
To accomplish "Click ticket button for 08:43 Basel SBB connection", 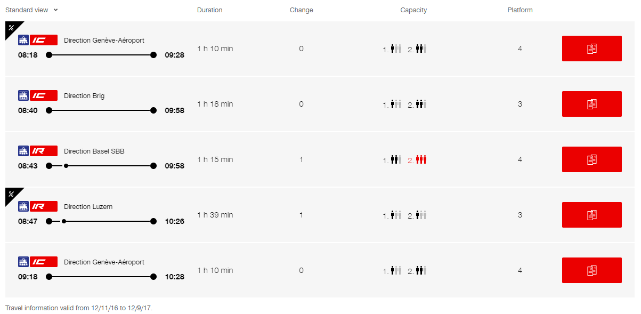I will 591,159.
